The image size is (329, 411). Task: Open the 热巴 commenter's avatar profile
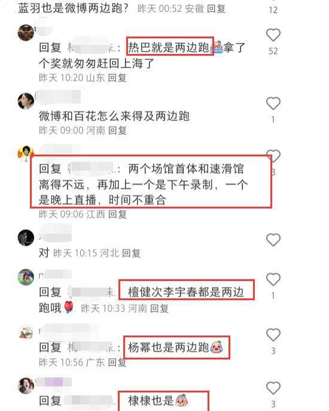pos(26,33)
